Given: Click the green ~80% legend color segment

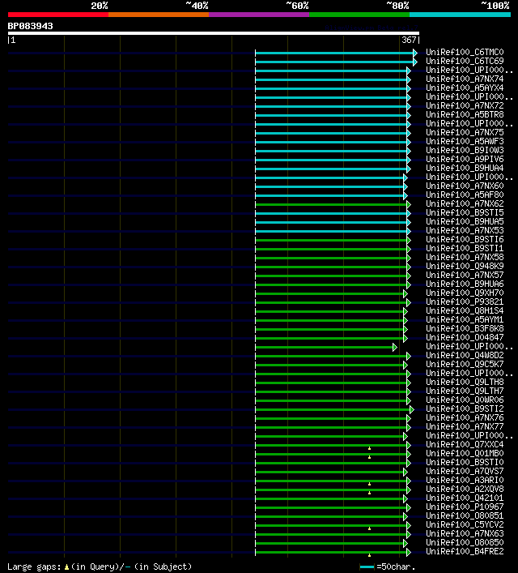Looking at the screenshot, I should pos(359,15).
